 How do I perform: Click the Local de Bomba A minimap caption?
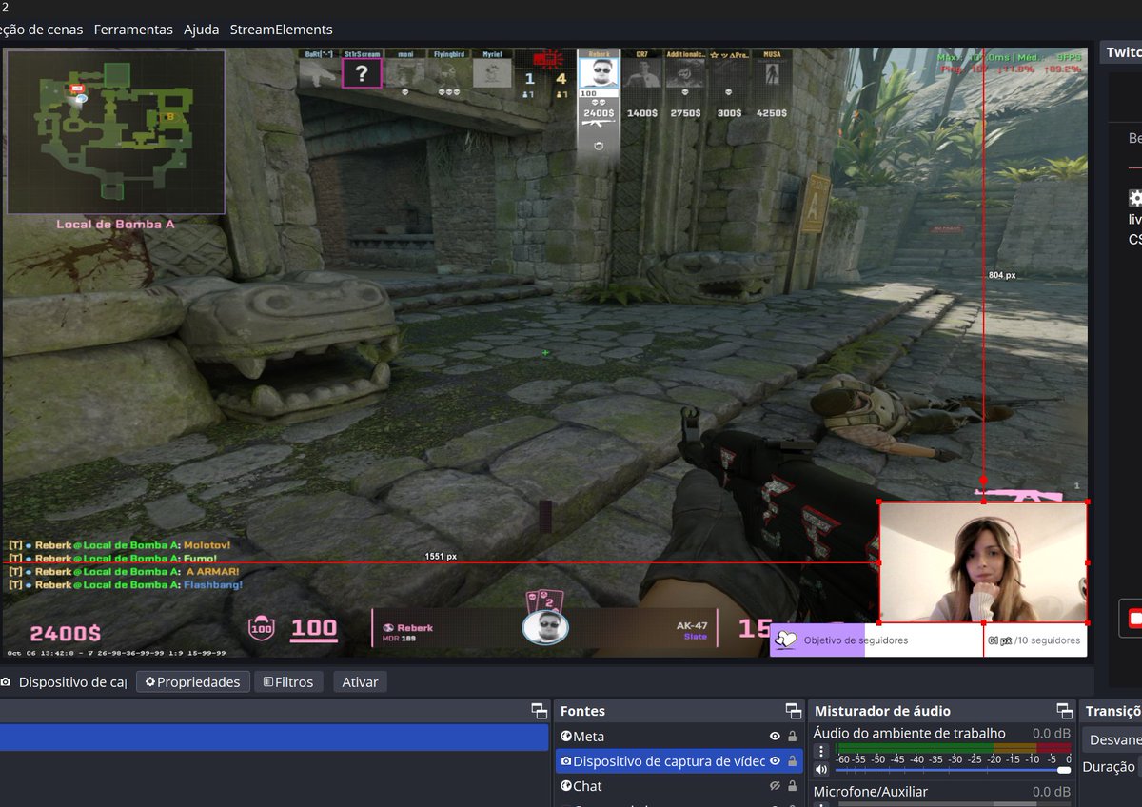[x=115, y=225]
